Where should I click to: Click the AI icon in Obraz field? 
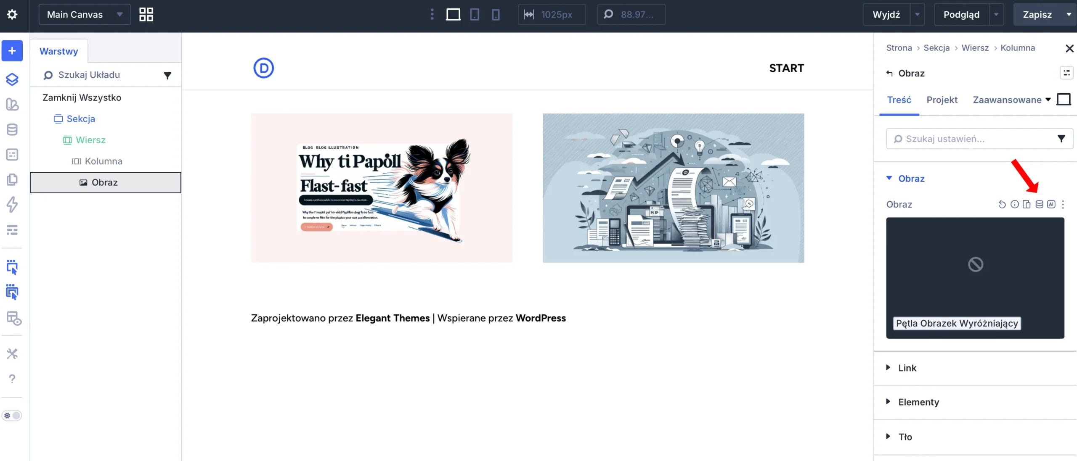click(1051, 204)
